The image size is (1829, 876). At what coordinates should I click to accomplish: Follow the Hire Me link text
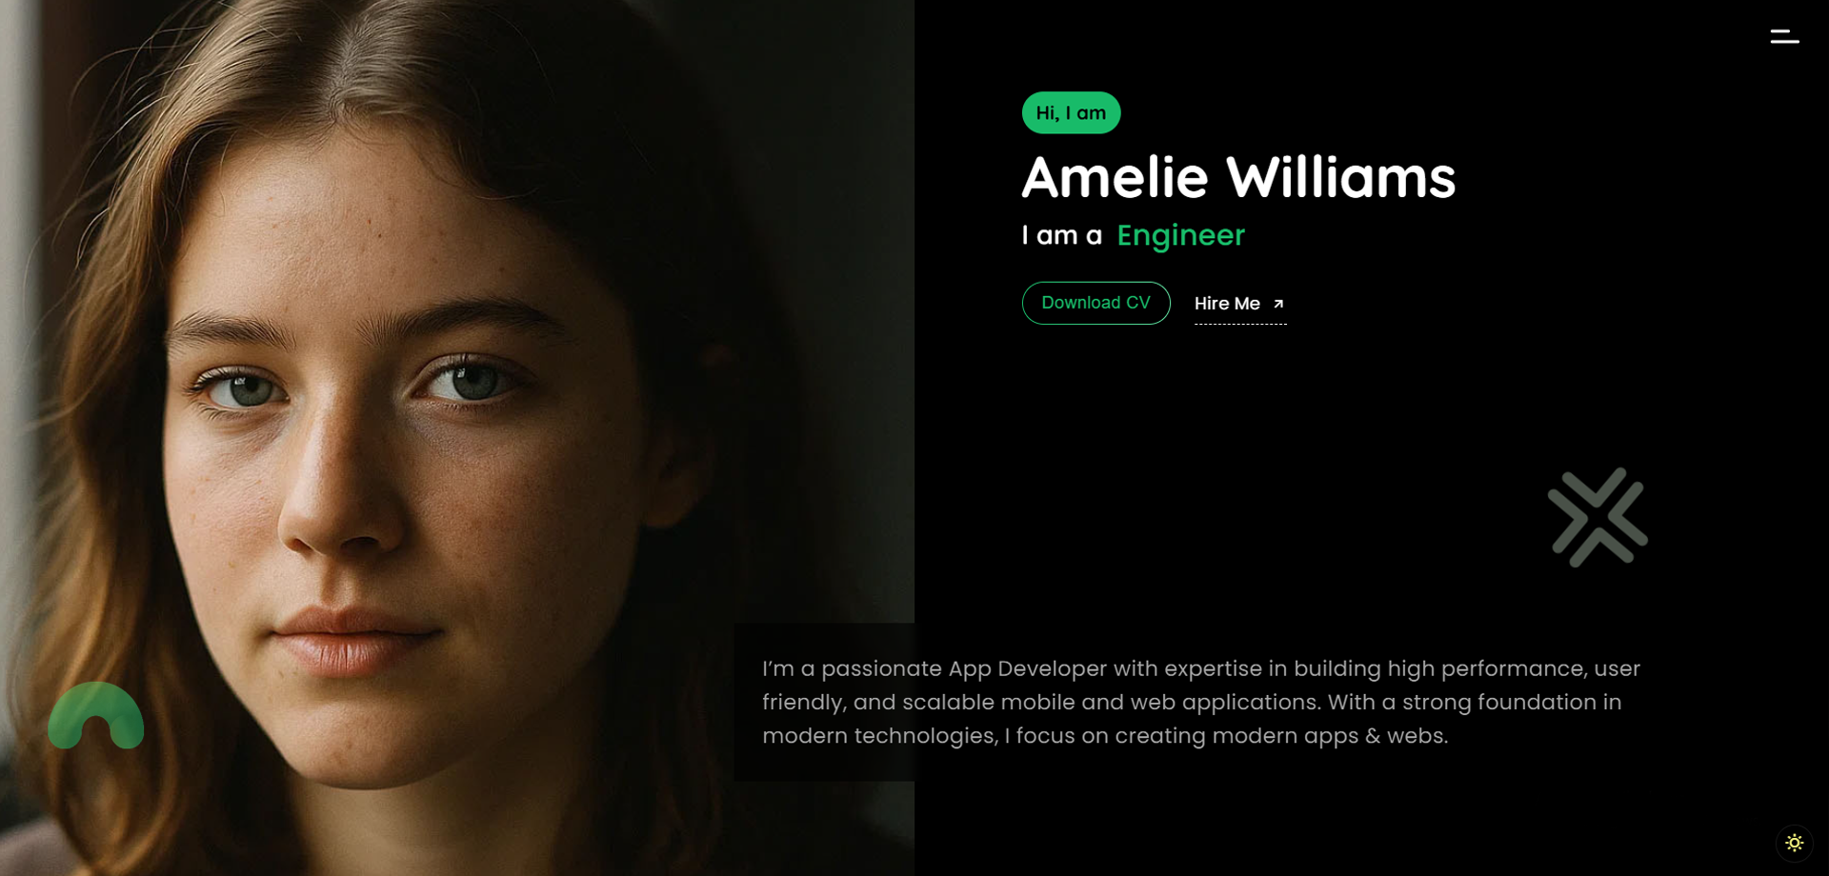tap(1227, 304)
